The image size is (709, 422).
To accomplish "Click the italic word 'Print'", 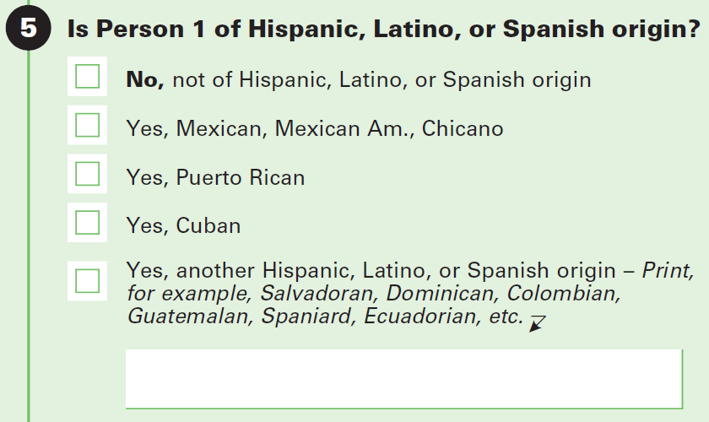I will coord(667,271).
